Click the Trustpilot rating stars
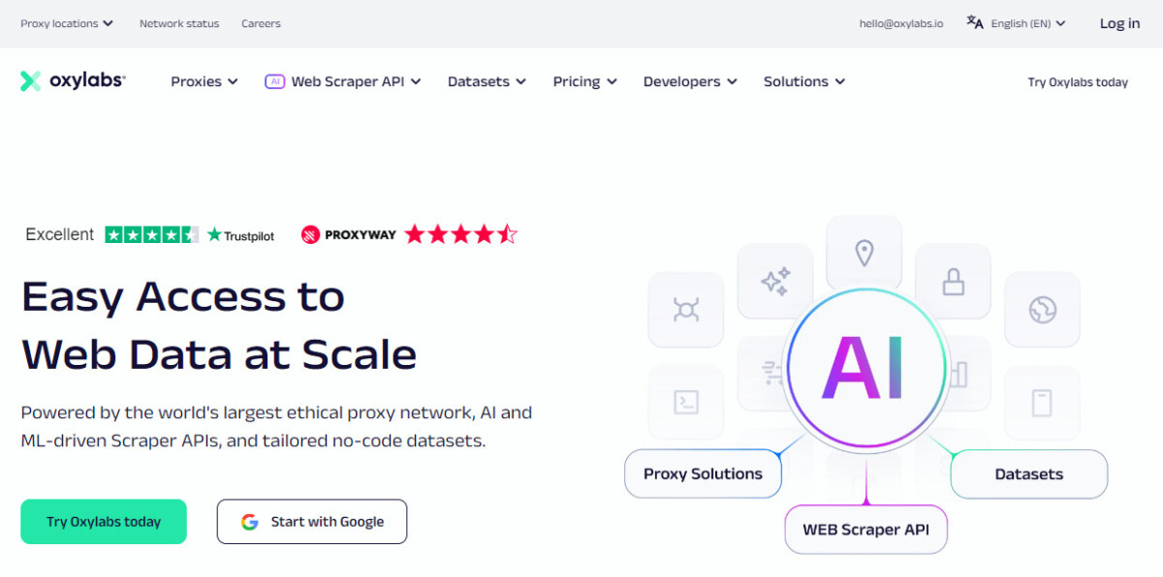The height and width of the screenshot is (577, 1163). click(x=151, y=234)
